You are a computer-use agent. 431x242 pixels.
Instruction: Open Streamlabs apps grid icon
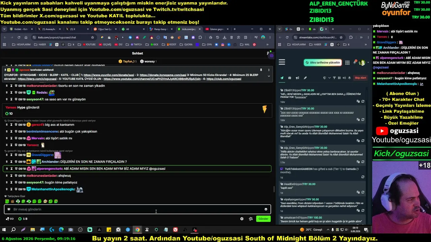pyautogui.click(x=347, y=63)
